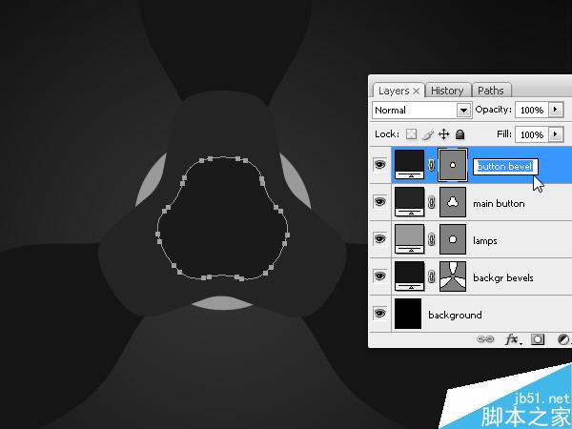The image size is (572, 429).
Task: Toggle Lock position move icon
Action: [x=443, y=134]
